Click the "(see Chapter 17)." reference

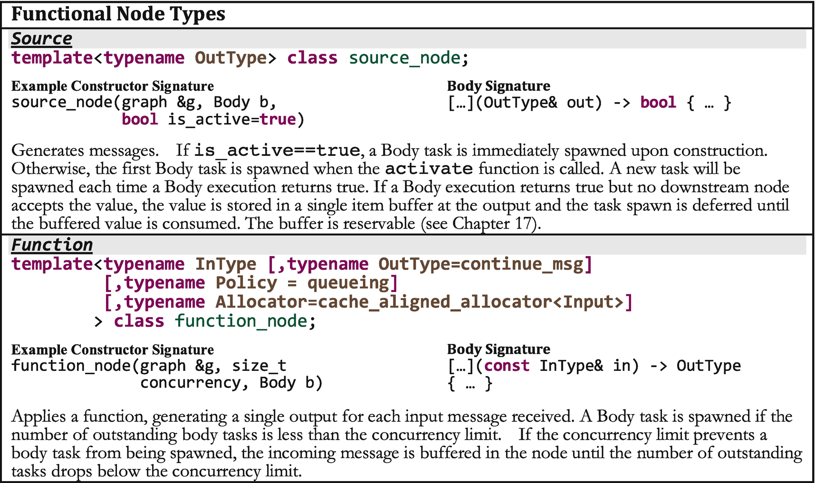(x=481, y=223)
